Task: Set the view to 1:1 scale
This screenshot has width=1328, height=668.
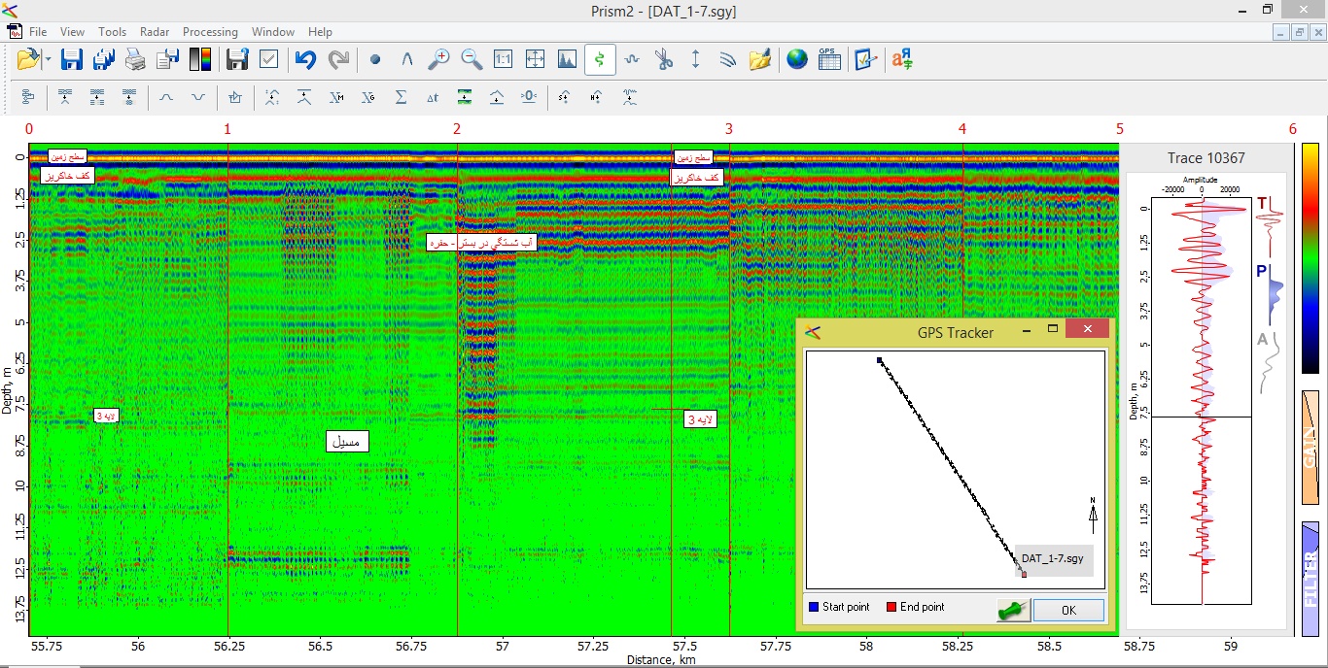Action: pos(503,59)
